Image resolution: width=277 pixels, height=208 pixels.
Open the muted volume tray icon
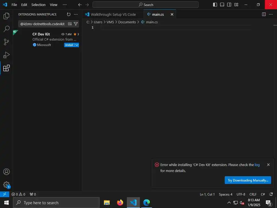click(242, 203)
